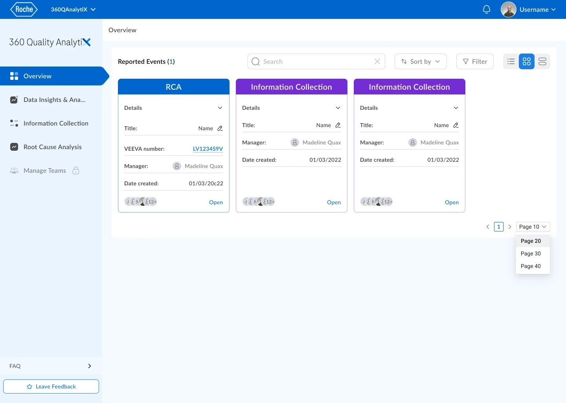Collapse Details on the last Information Collection card
Screen dimensions: 566x403
tap(456, 108)
